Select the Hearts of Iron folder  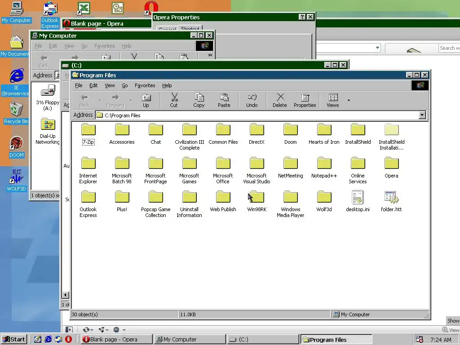coord(324,134)
